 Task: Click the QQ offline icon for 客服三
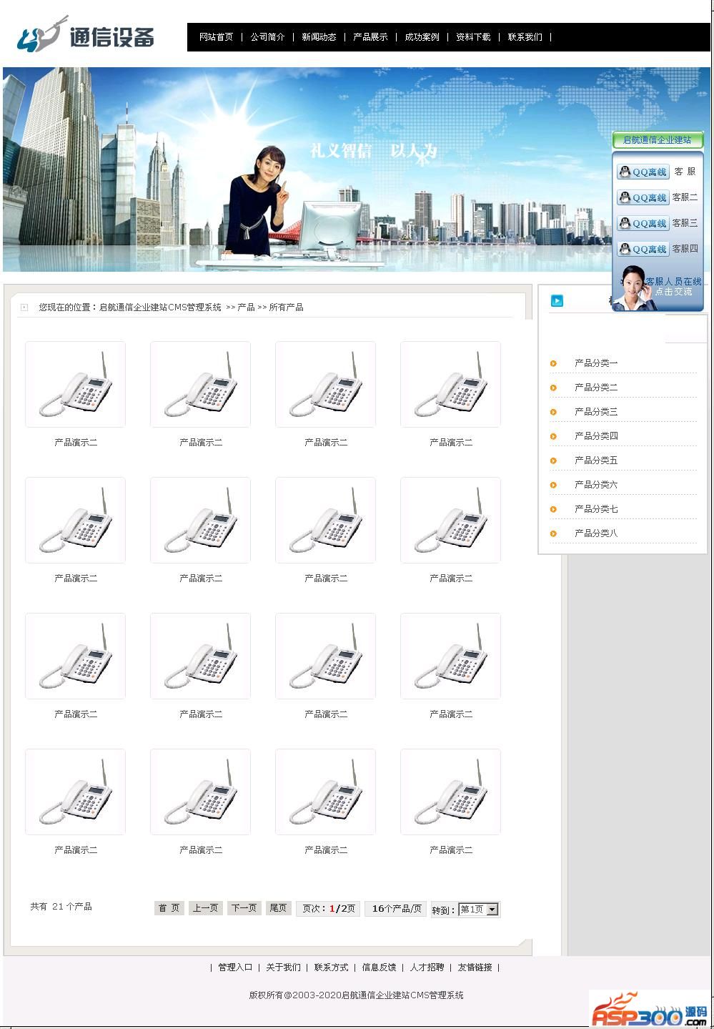coord(643,223)
